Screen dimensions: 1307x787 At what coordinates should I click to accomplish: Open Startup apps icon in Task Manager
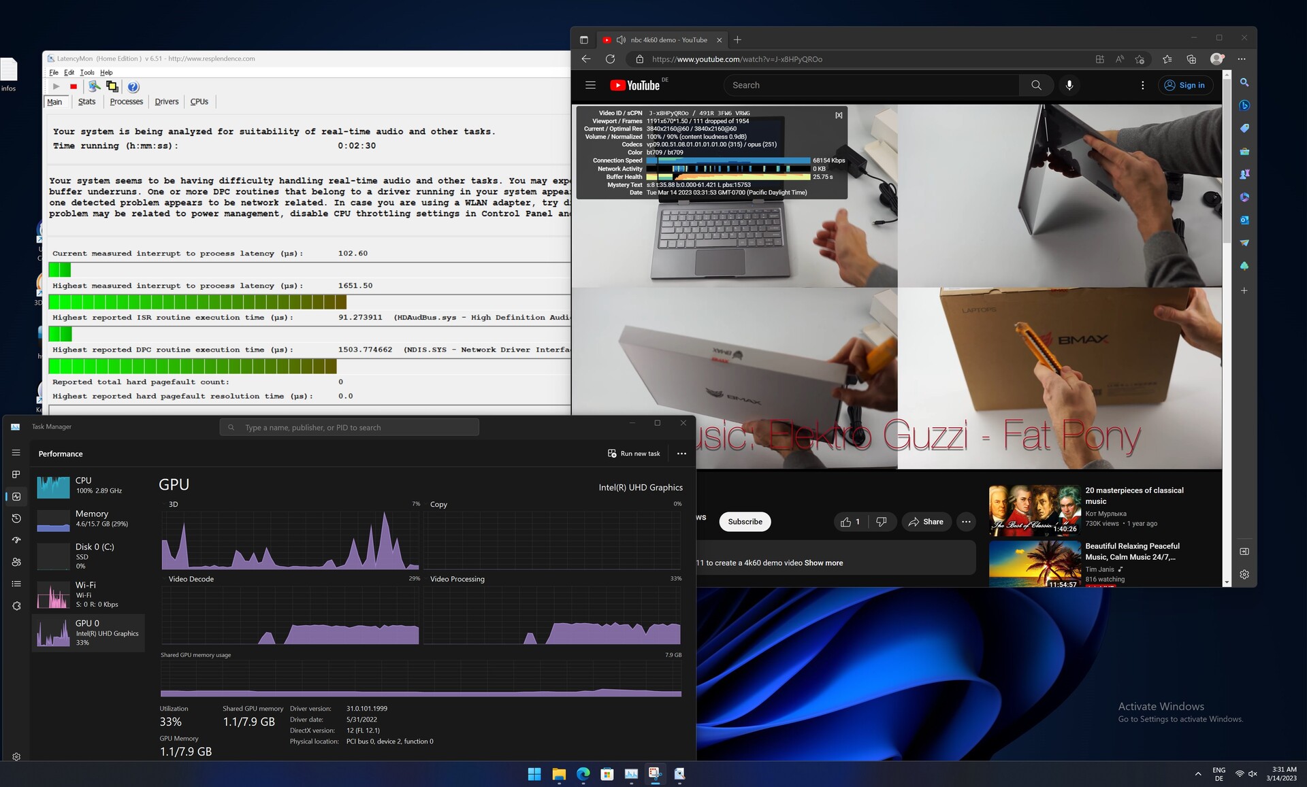click(x=16, y=540)
